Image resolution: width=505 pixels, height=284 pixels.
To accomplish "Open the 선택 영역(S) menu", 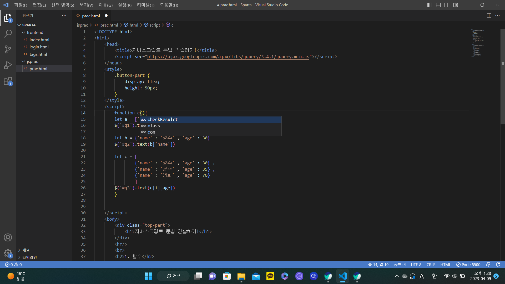I will pos(63,5).
